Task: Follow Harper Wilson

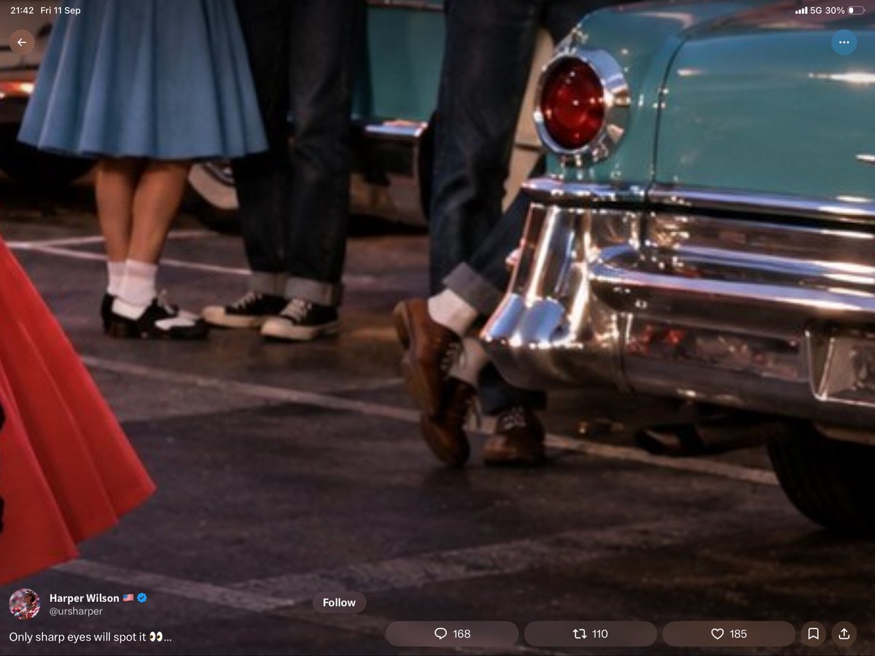Action: (x=339, y=603)
